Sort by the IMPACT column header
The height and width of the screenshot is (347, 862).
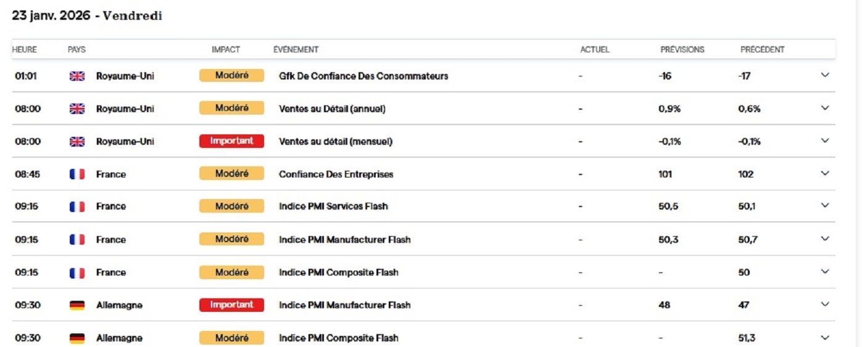226,49
